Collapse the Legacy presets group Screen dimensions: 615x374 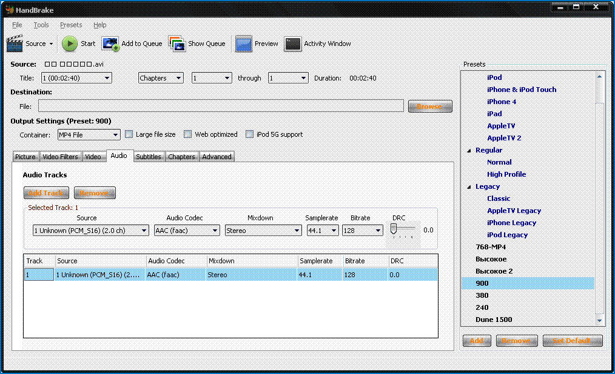coord(469,187)
